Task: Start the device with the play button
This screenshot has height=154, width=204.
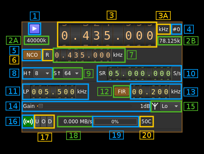Action: click(x=35, y=29)
